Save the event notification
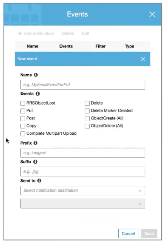This screenshot has width=168, height=248. point(149,233)
